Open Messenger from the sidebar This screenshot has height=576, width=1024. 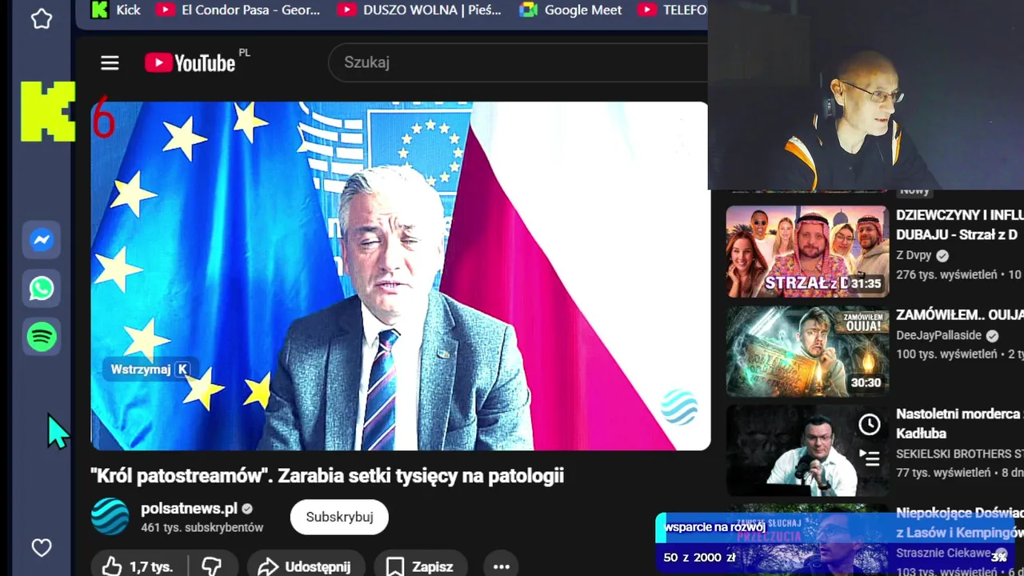tap(42, 240)
